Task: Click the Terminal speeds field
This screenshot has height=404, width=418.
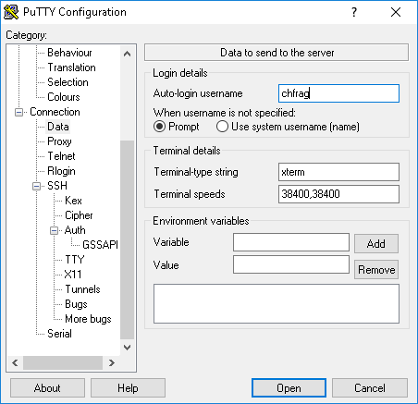Action: [338, 194]
